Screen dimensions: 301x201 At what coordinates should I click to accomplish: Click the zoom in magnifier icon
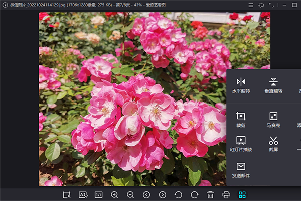[114, 194]
